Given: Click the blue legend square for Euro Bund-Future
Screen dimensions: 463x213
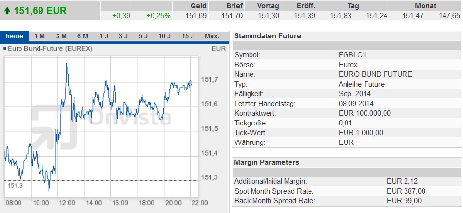Looking at the screenshot, I should 4,49.
